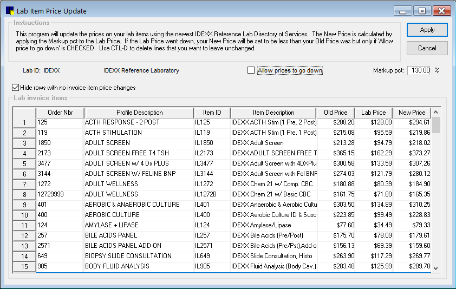Image resolution: width=456 pixels, height=289 pixels.
Task: Select row header 14
Action: (x=24, y=257)
